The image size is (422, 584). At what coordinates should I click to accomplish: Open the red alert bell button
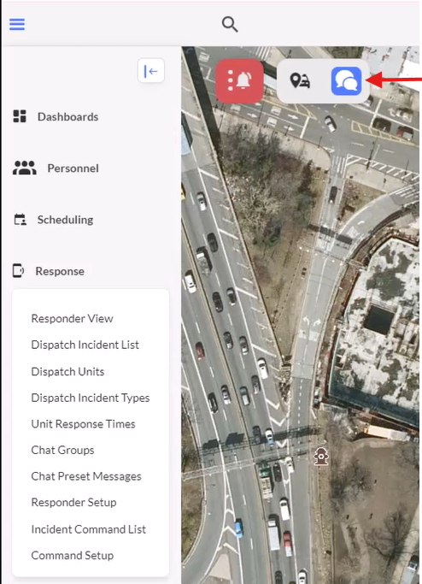(x=239, y=80)
